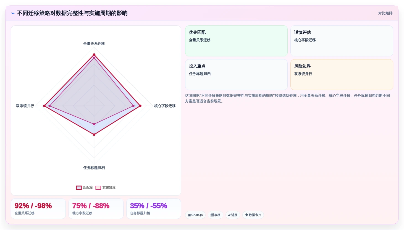The height and width of the screenshot is (230, 404).
Task: Select the 进度 tag chip
Action: (x=233, y=215)
